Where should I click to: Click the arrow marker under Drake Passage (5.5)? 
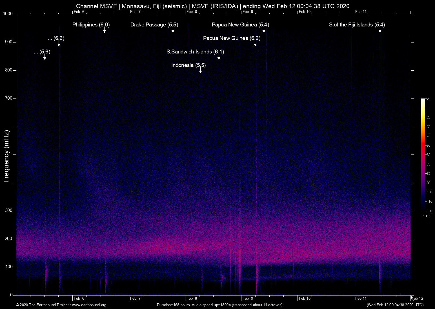tap(173, 30)
